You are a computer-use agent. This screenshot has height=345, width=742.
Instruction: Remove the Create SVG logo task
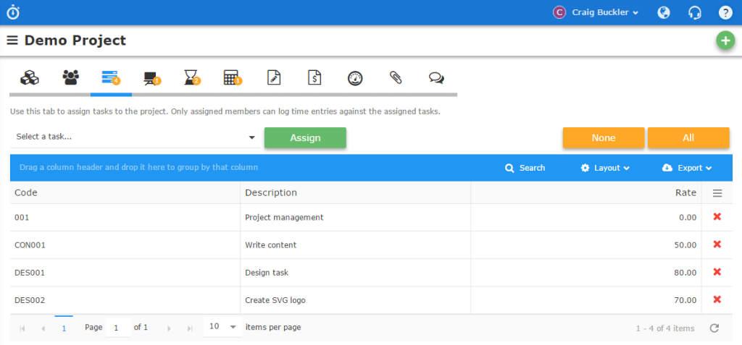click(717, 299)
